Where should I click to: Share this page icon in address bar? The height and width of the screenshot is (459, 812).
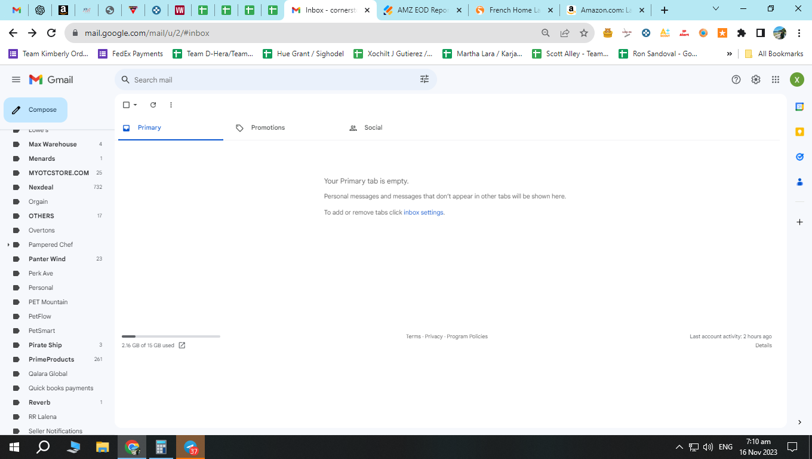click(x=564, y=33)
